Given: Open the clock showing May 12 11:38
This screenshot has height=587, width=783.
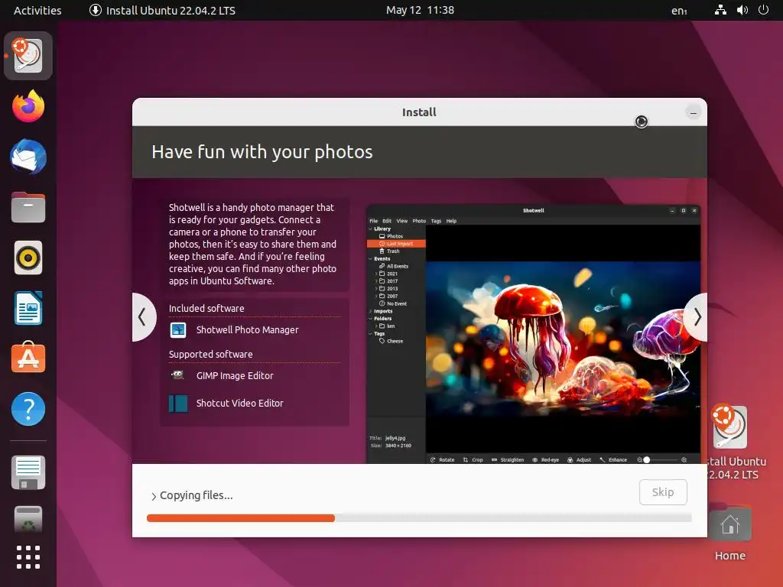Looking at the screenshot, I should 420,10.
